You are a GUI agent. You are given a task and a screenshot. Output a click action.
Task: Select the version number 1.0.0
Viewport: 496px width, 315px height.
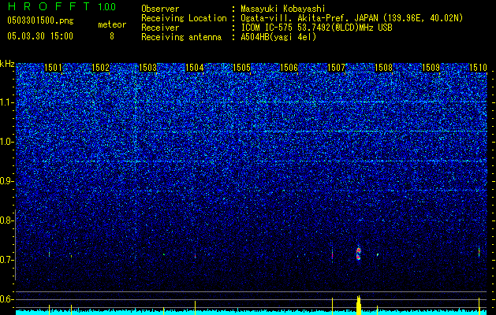click(x=107, y=7)
